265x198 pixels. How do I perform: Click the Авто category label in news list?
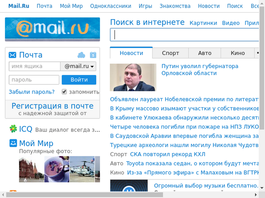tap(117, 163)
